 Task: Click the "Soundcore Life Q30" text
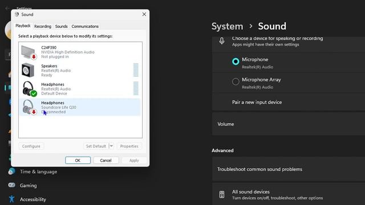pyautogui.click(x=59, y=107)
